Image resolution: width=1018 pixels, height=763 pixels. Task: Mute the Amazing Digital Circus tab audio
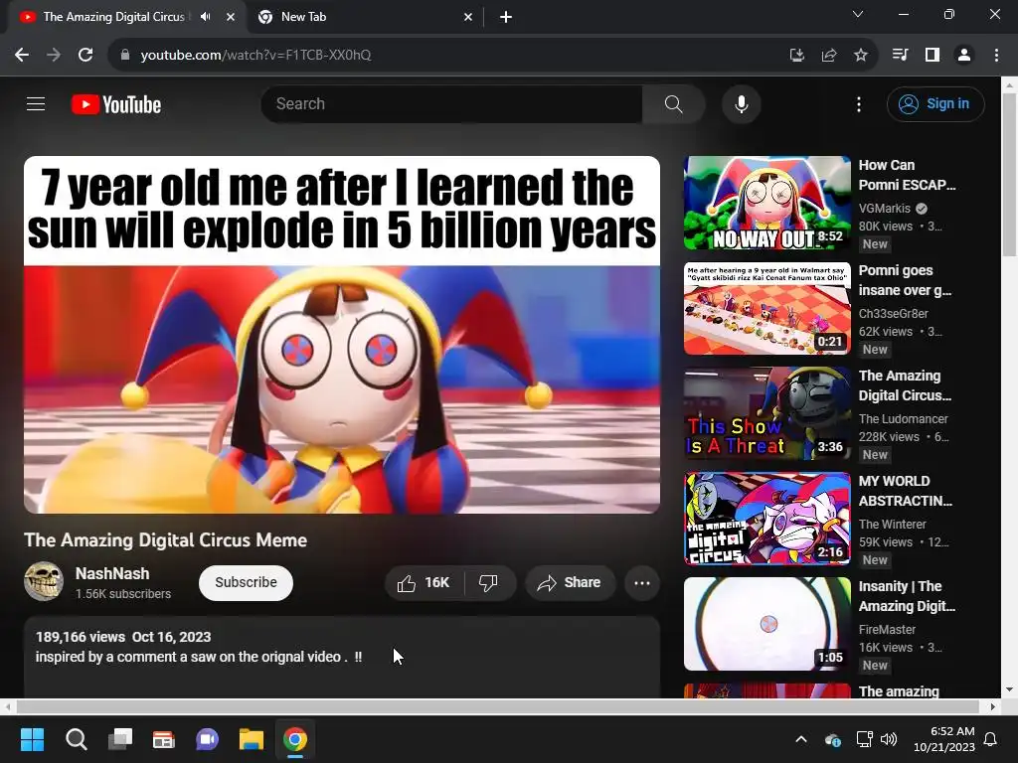(x=205, y=17)
